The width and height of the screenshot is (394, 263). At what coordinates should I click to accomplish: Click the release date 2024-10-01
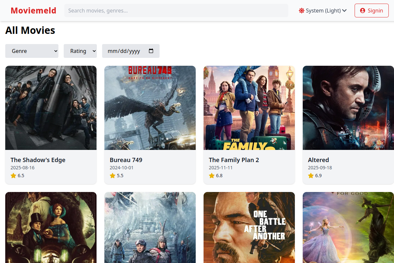click(121, 168)
